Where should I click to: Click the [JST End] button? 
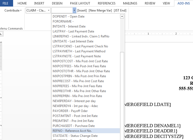coord(120,10)
